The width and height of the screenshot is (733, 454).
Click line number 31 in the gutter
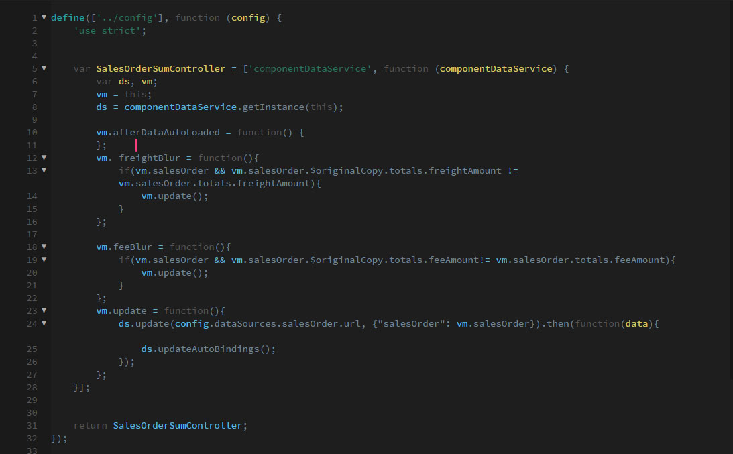coord(32,426)
